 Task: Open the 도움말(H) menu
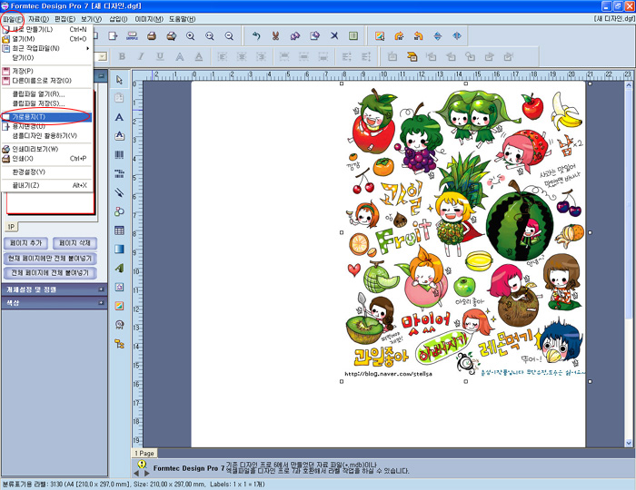click(182, 19)
